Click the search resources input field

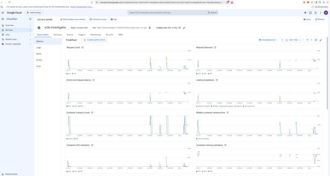coord(168,13)
